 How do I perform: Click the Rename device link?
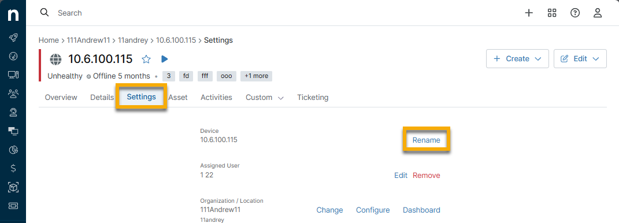click(x=427, y=140)
